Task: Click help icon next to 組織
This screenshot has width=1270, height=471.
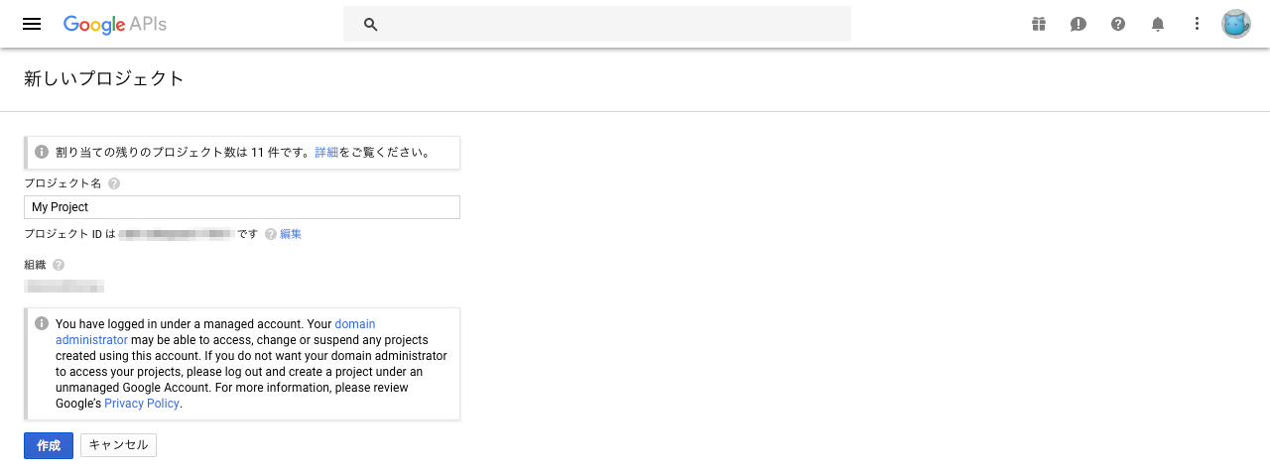Action: [x=59, y=265]
